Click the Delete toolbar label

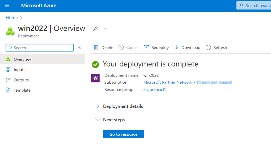pos(107,48)
